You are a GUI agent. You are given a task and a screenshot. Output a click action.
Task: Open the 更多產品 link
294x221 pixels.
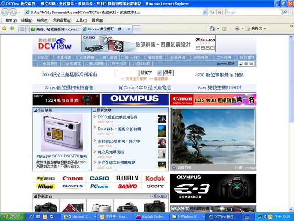[x=158, y=196]
